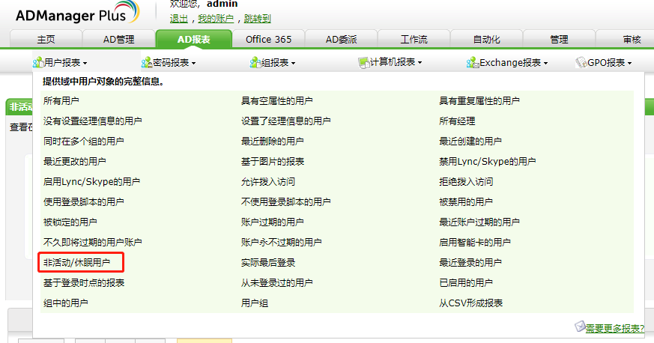Open 启用Lync/Skype的用户 report
The height and width of the screenshot is (343, 654).
91,182
